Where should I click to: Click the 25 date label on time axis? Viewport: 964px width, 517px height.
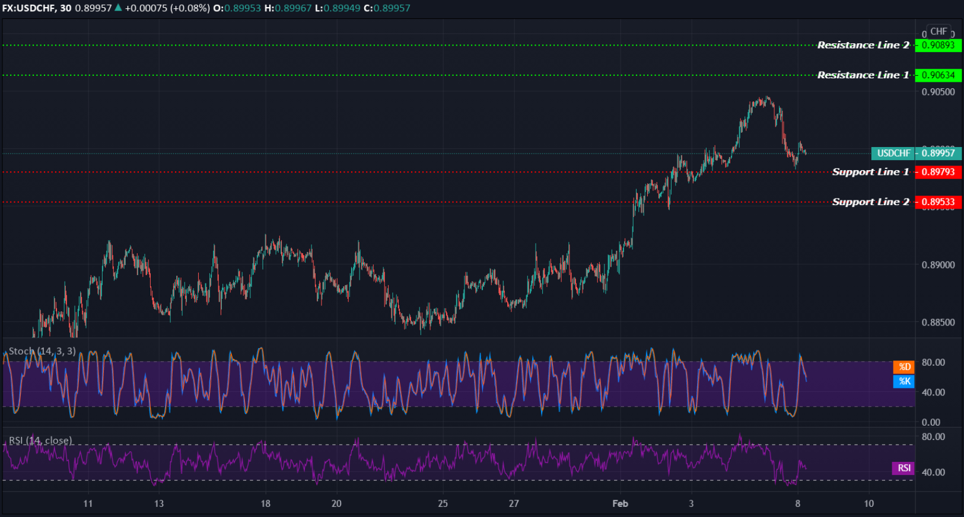(x=443, y=503)
